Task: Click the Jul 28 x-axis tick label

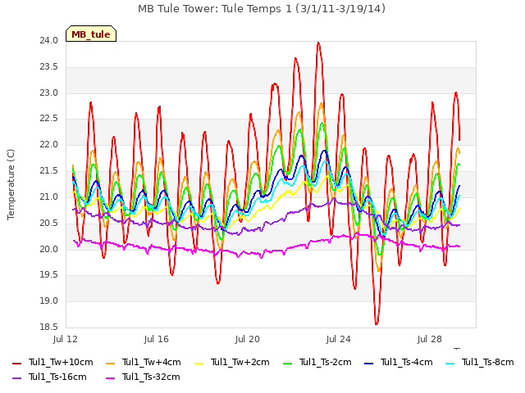Action: click(x=430, y=339)
